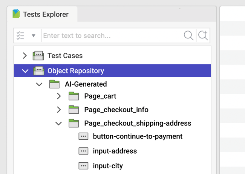Select the input-address object
Image resolution: width=245 pixels, height=174 pixels.
(115, 151)
